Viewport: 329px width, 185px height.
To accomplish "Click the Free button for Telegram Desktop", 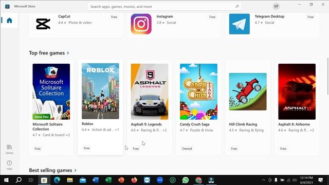I will pos(310,17).
